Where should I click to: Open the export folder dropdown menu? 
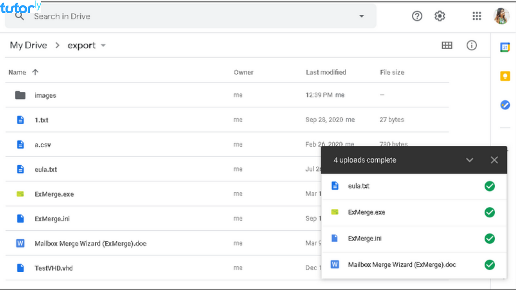click(103, 45)
